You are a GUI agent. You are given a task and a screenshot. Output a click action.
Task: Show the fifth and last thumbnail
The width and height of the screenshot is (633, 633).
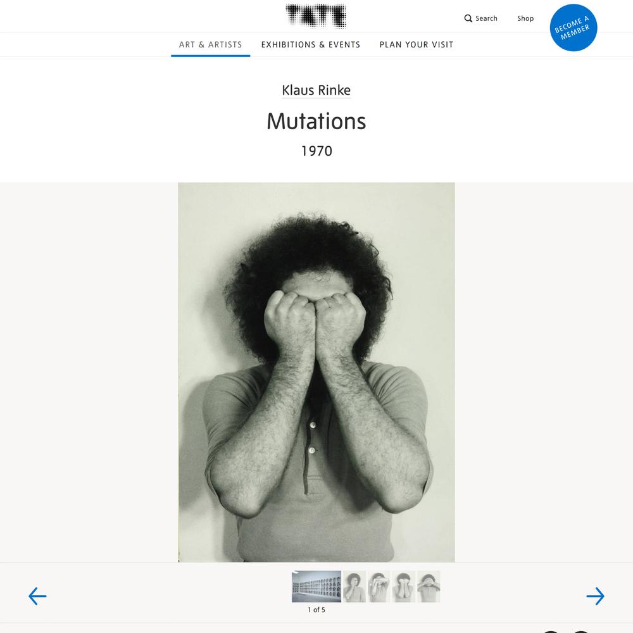pyautogui.click(x=429, y=586)
